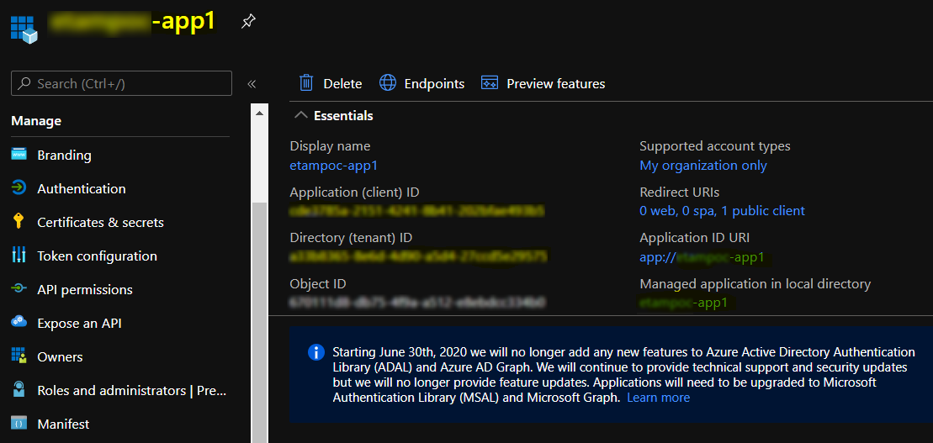
Task: Click the Authentication arrow icon
Action: [x=19, y=188]
